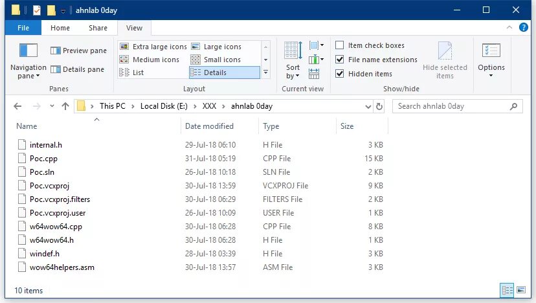Navigate to XXX folder breadcrumb

pos(209,106)
